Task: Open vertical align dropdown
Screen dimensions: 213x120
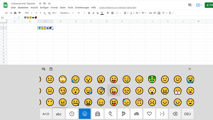Action: point(132,13)
